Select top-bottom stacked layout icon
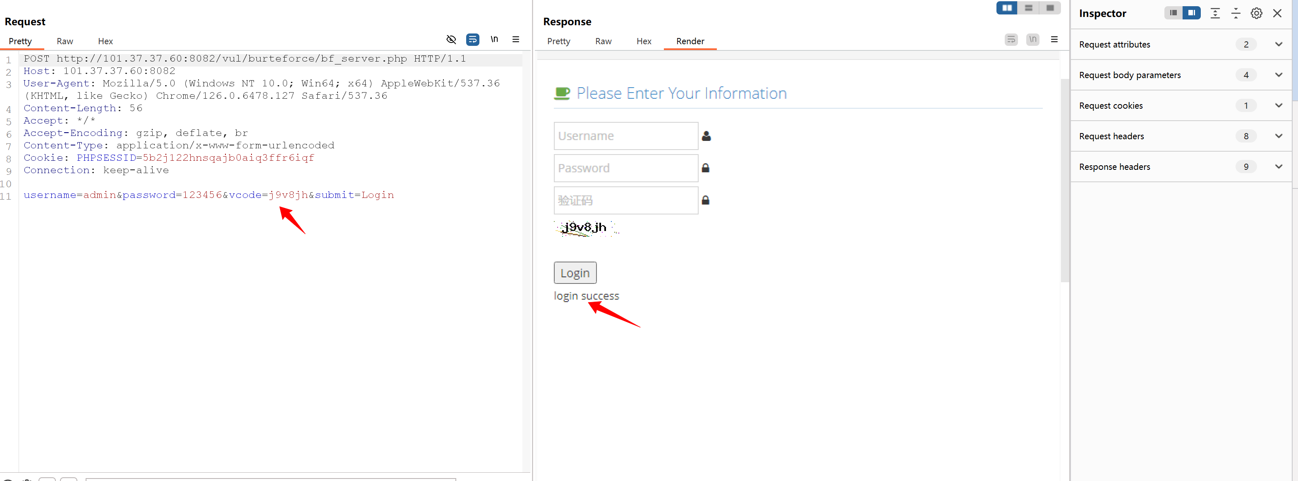This screenshot has height=481, width=1298. (1028, 8)
